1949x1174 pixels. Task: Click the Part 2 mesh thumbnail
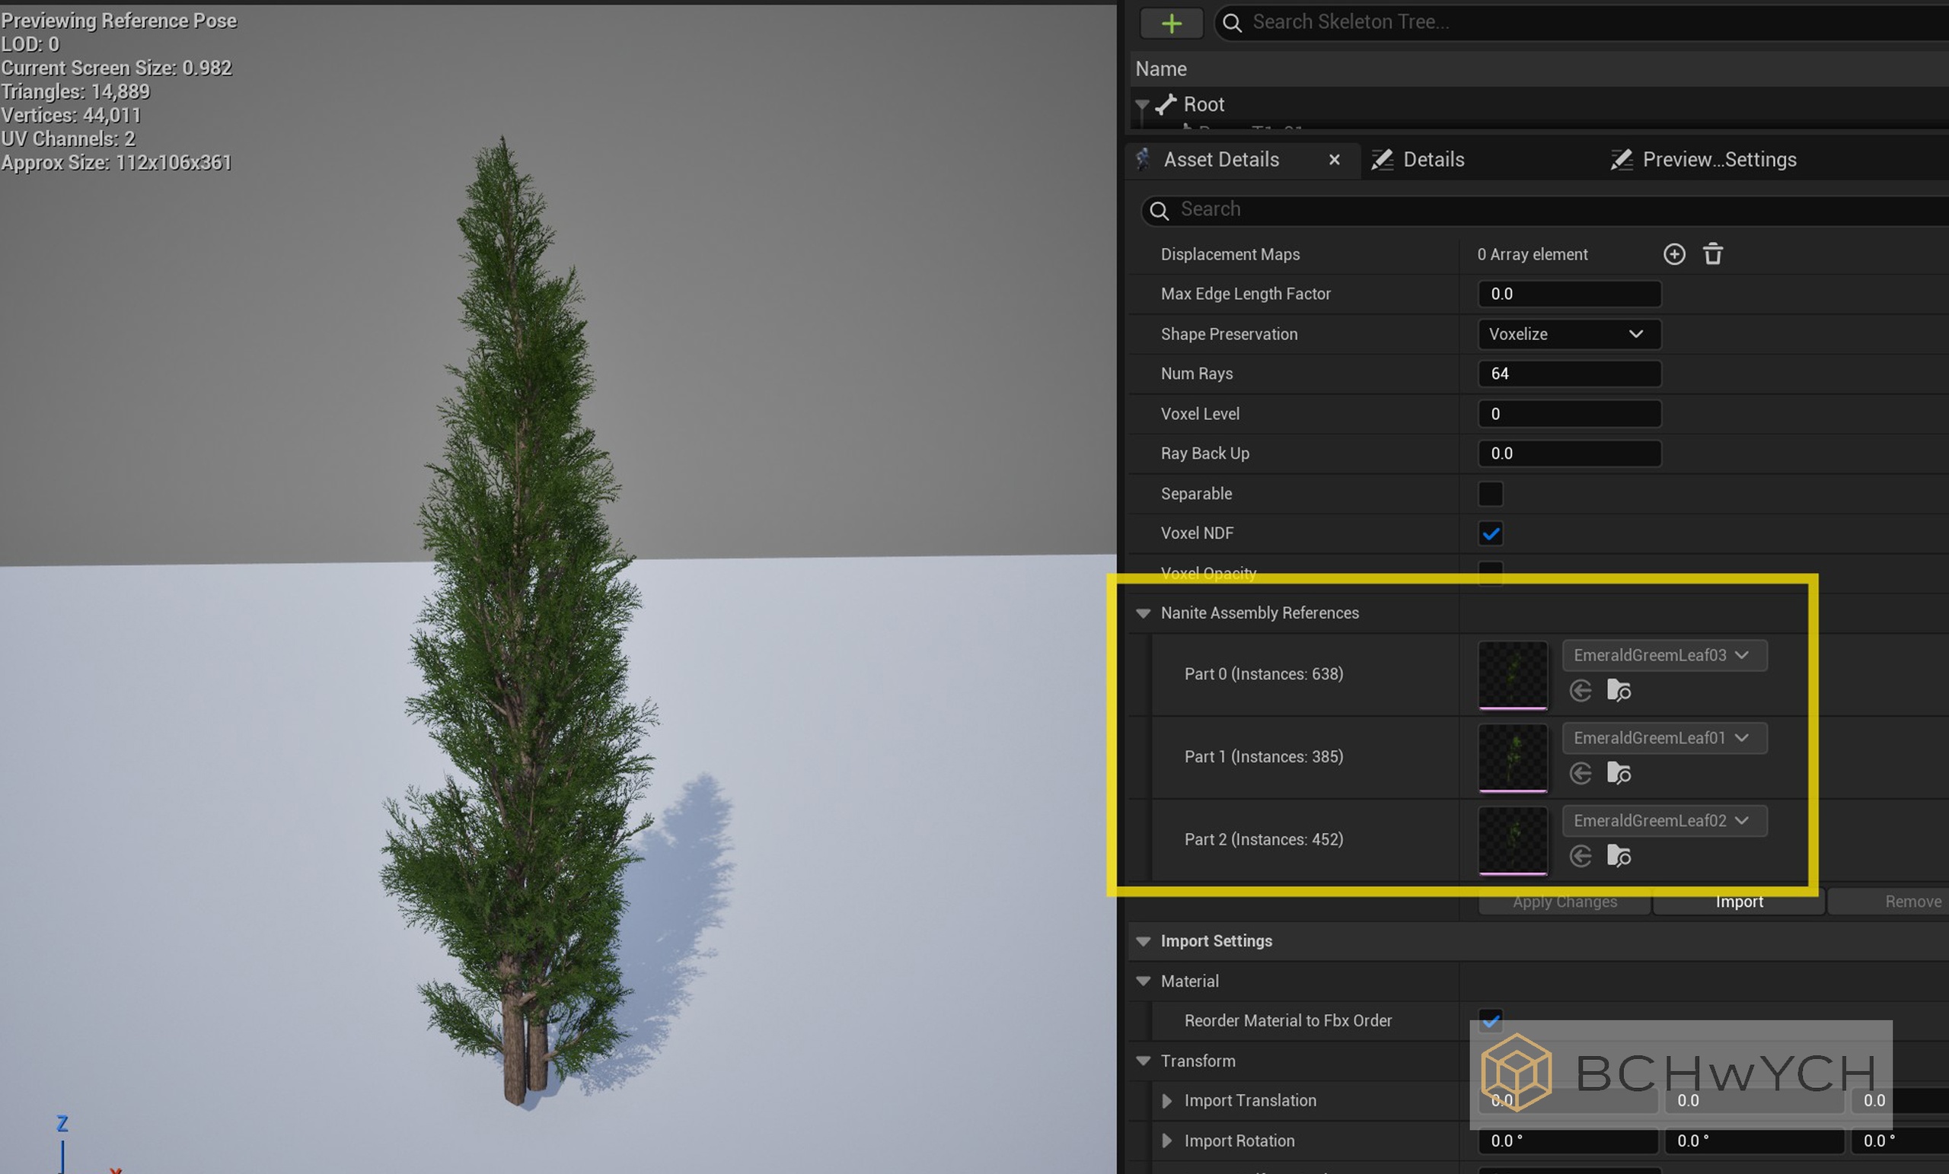(x=1514, y=841)
